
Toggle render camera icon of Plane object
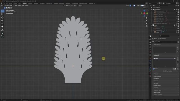tap(178, 32)
